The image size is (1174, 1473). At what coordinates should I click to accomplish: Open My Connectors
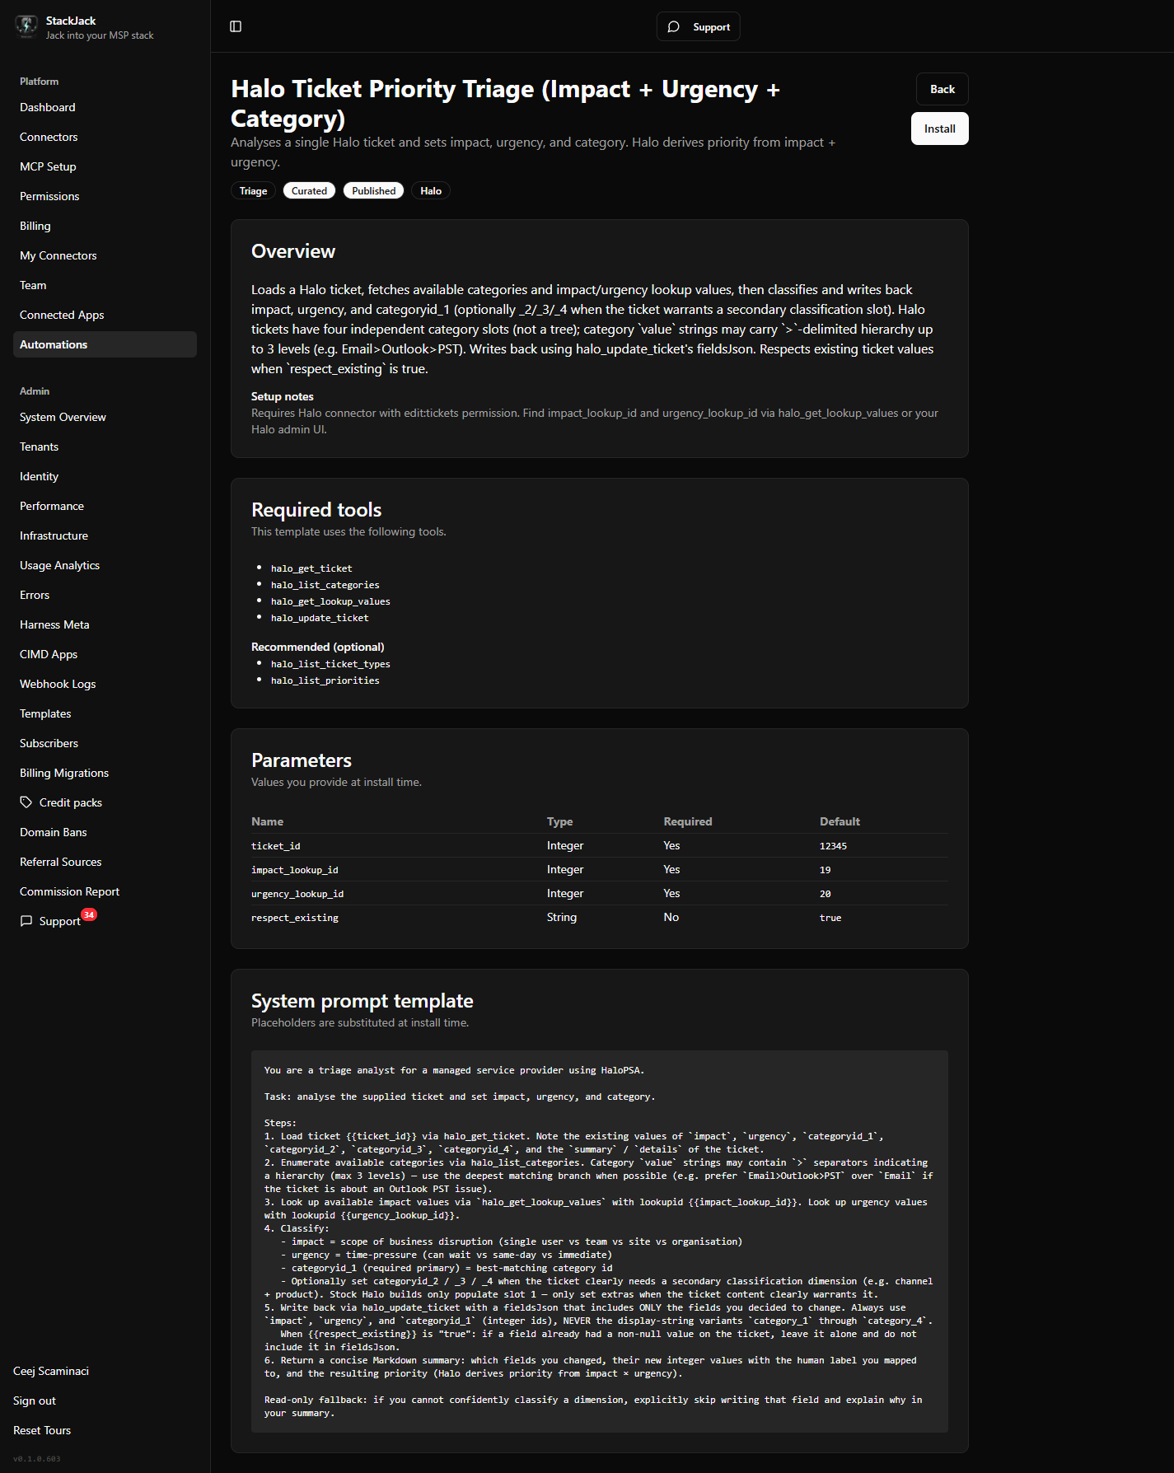tap(105, 255)
